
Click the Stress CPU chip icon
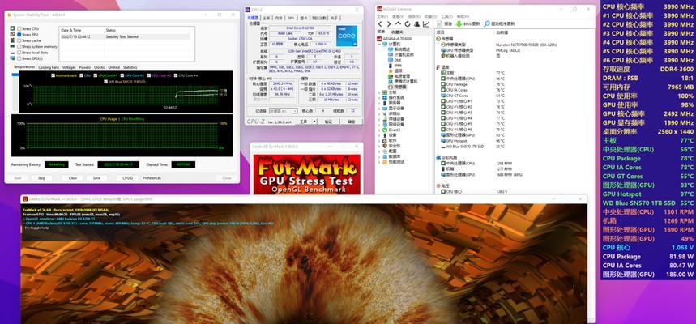tap(13, 28)
